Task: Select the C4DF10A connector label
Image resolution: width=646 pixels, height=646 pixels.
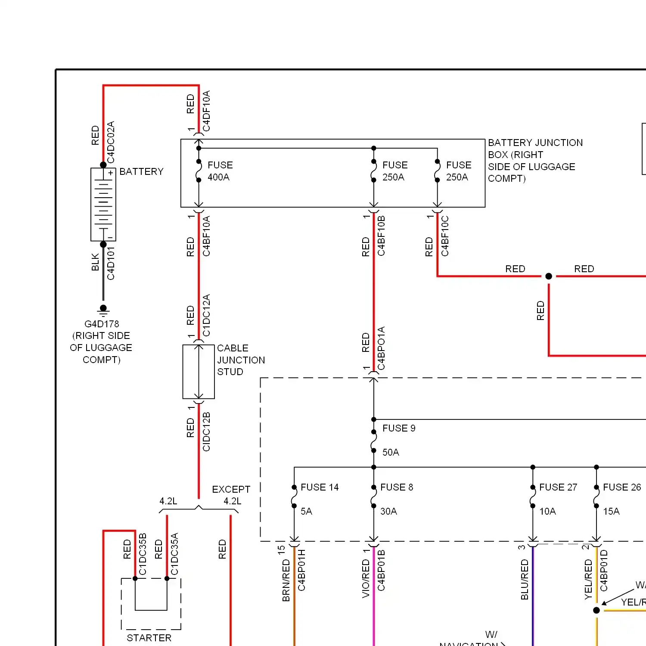Action: (x=206, y=111)
